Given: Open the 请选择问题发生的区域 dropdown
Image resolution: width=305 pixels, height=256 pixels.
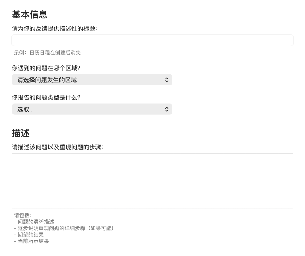Looking at the screenshot, I should pos(92,80).
